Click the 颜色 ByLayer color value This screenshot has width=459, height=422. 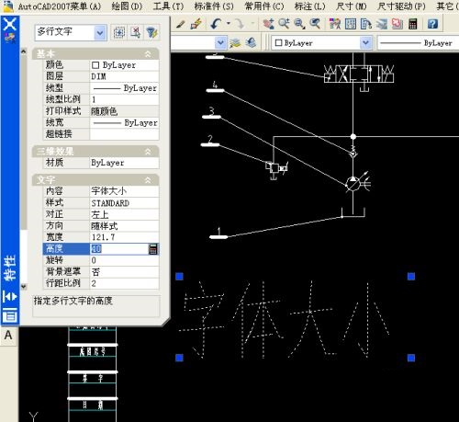pos(124,65)
